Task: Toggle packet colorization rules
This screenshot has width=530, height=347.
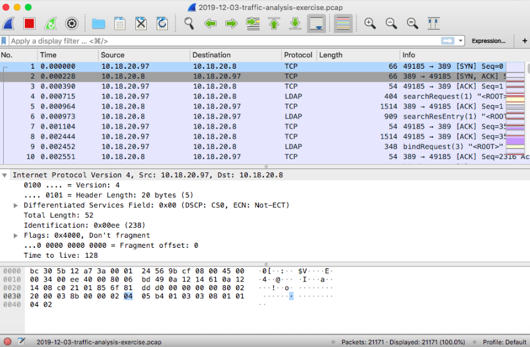Action: (343, 24)
